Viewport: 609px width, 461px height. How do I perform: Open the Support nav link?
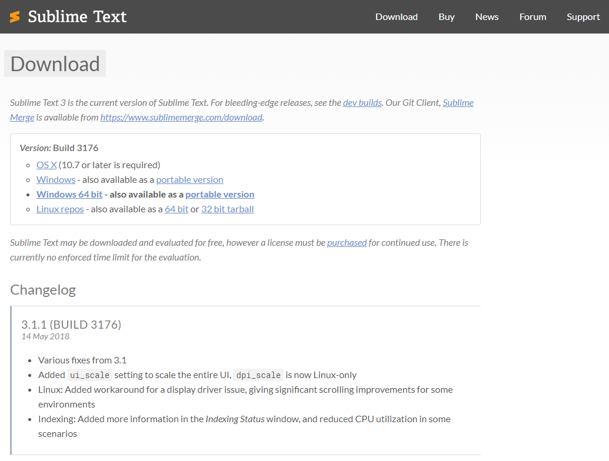(583, 17)
